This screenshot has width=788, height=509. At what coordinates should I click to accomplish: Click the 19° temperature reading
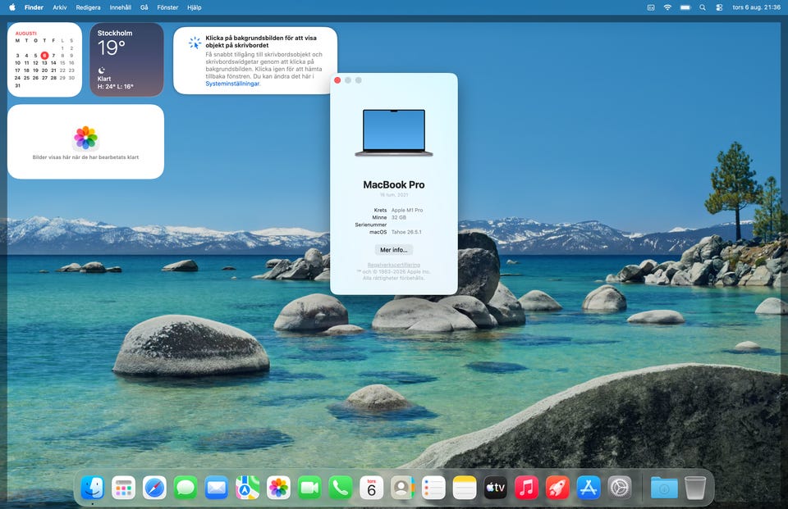pyautogui.click(x=111, y=48)
